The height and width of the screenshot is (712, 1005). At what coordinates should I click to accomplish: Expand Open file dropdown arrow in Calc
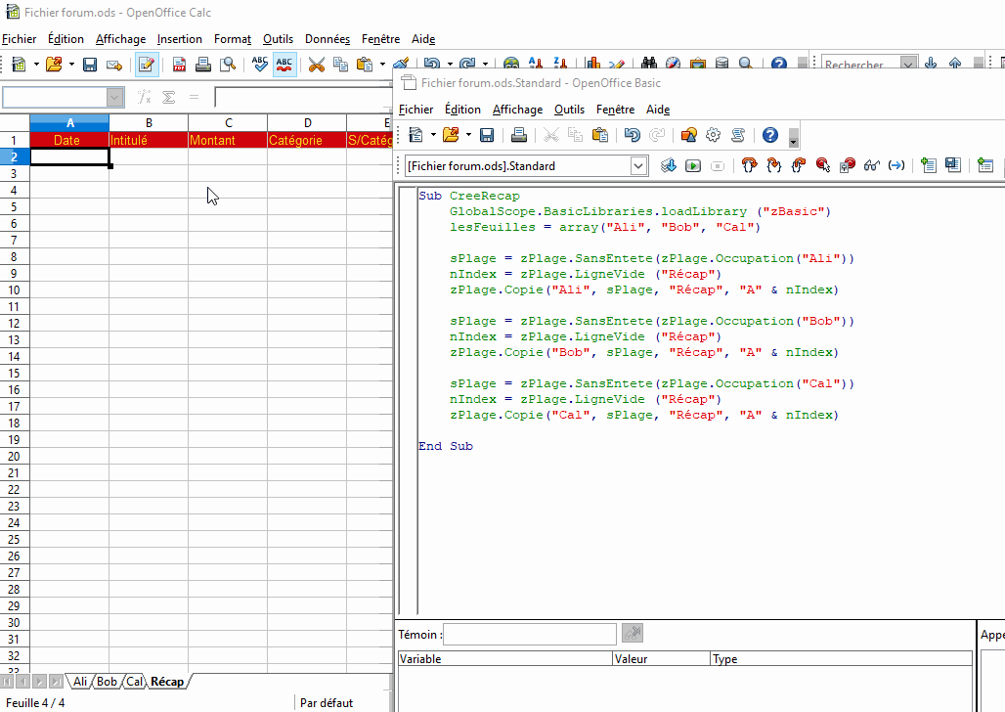[x=71, y=65]
